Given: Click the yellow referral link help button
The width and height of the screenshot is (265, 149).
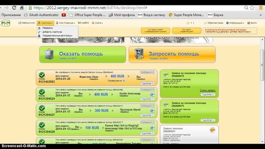Looking at the screenshot, I should point(156,31).
